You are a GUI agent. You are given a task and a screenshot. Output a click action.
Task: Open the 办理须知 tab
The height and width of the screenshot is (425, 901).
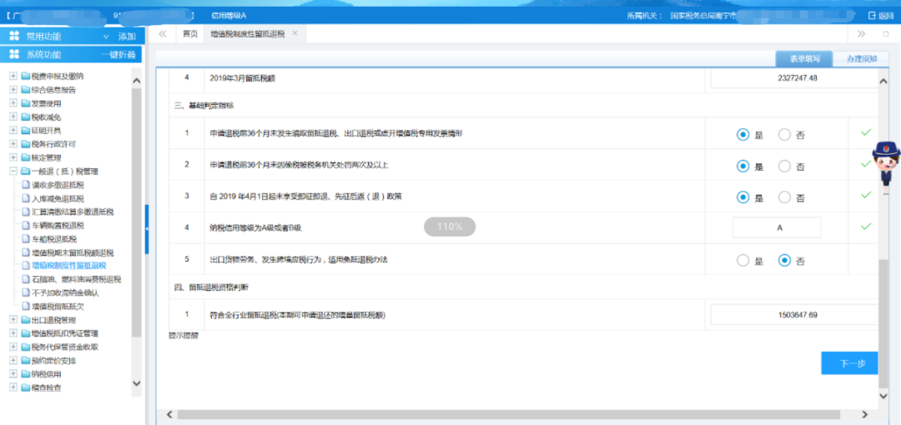tap(859, 58)
